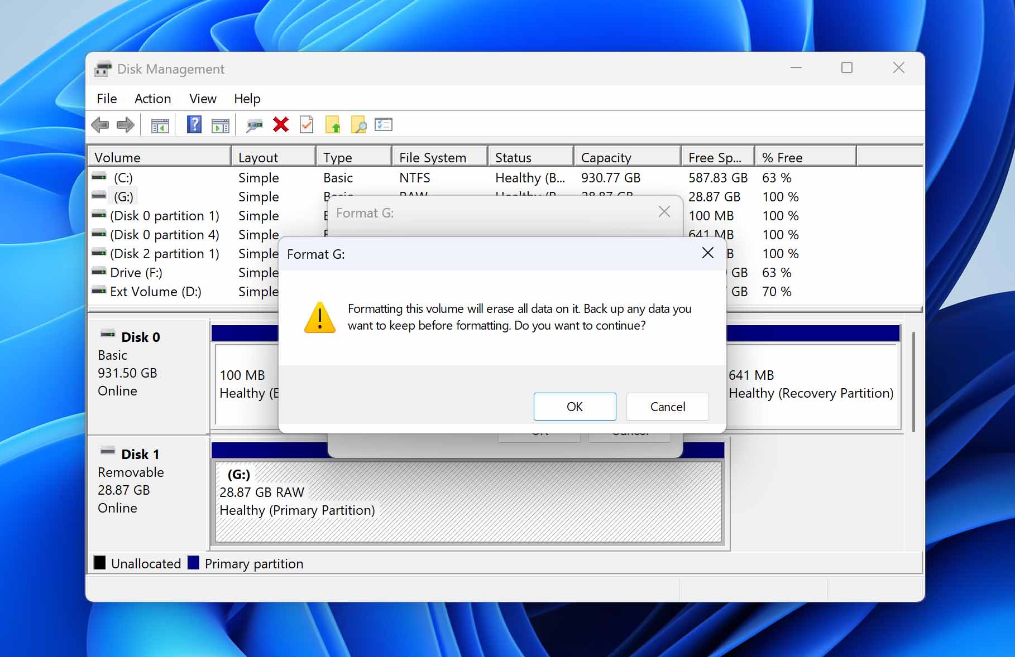Sort by the Layout column header

pos(274,157)
